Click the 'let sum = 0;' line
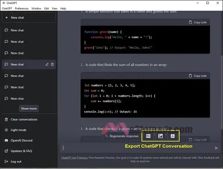 point(94,91)
